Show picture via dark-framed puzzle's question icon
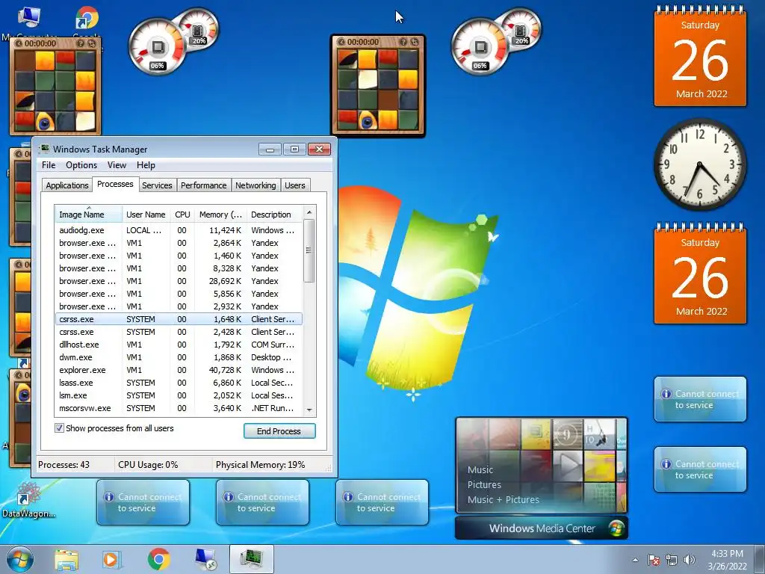This screenshot has height=574, width=765. (x=403, y=42)
